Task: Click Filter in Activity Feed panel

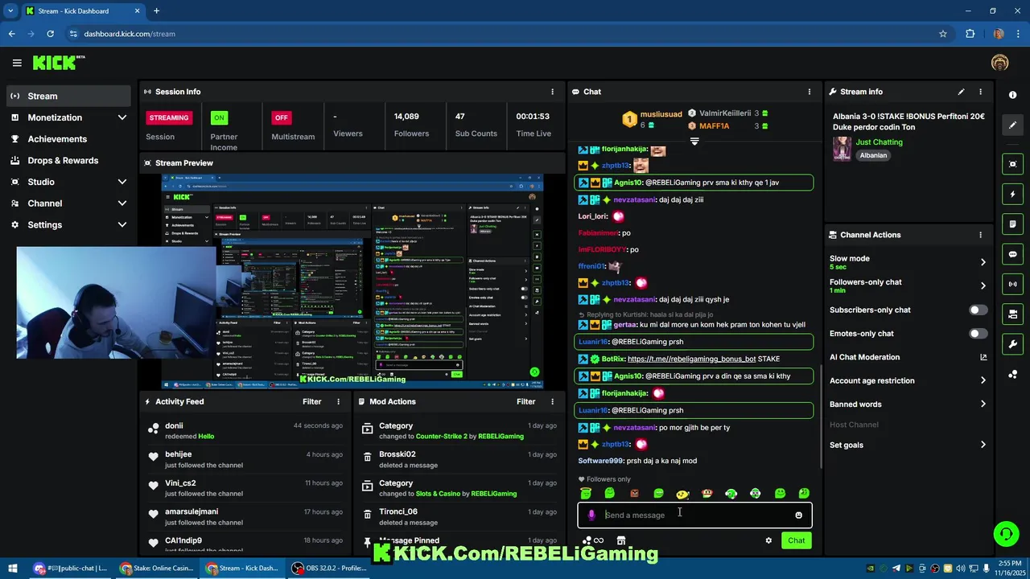Action: click(x=311, y=401)
